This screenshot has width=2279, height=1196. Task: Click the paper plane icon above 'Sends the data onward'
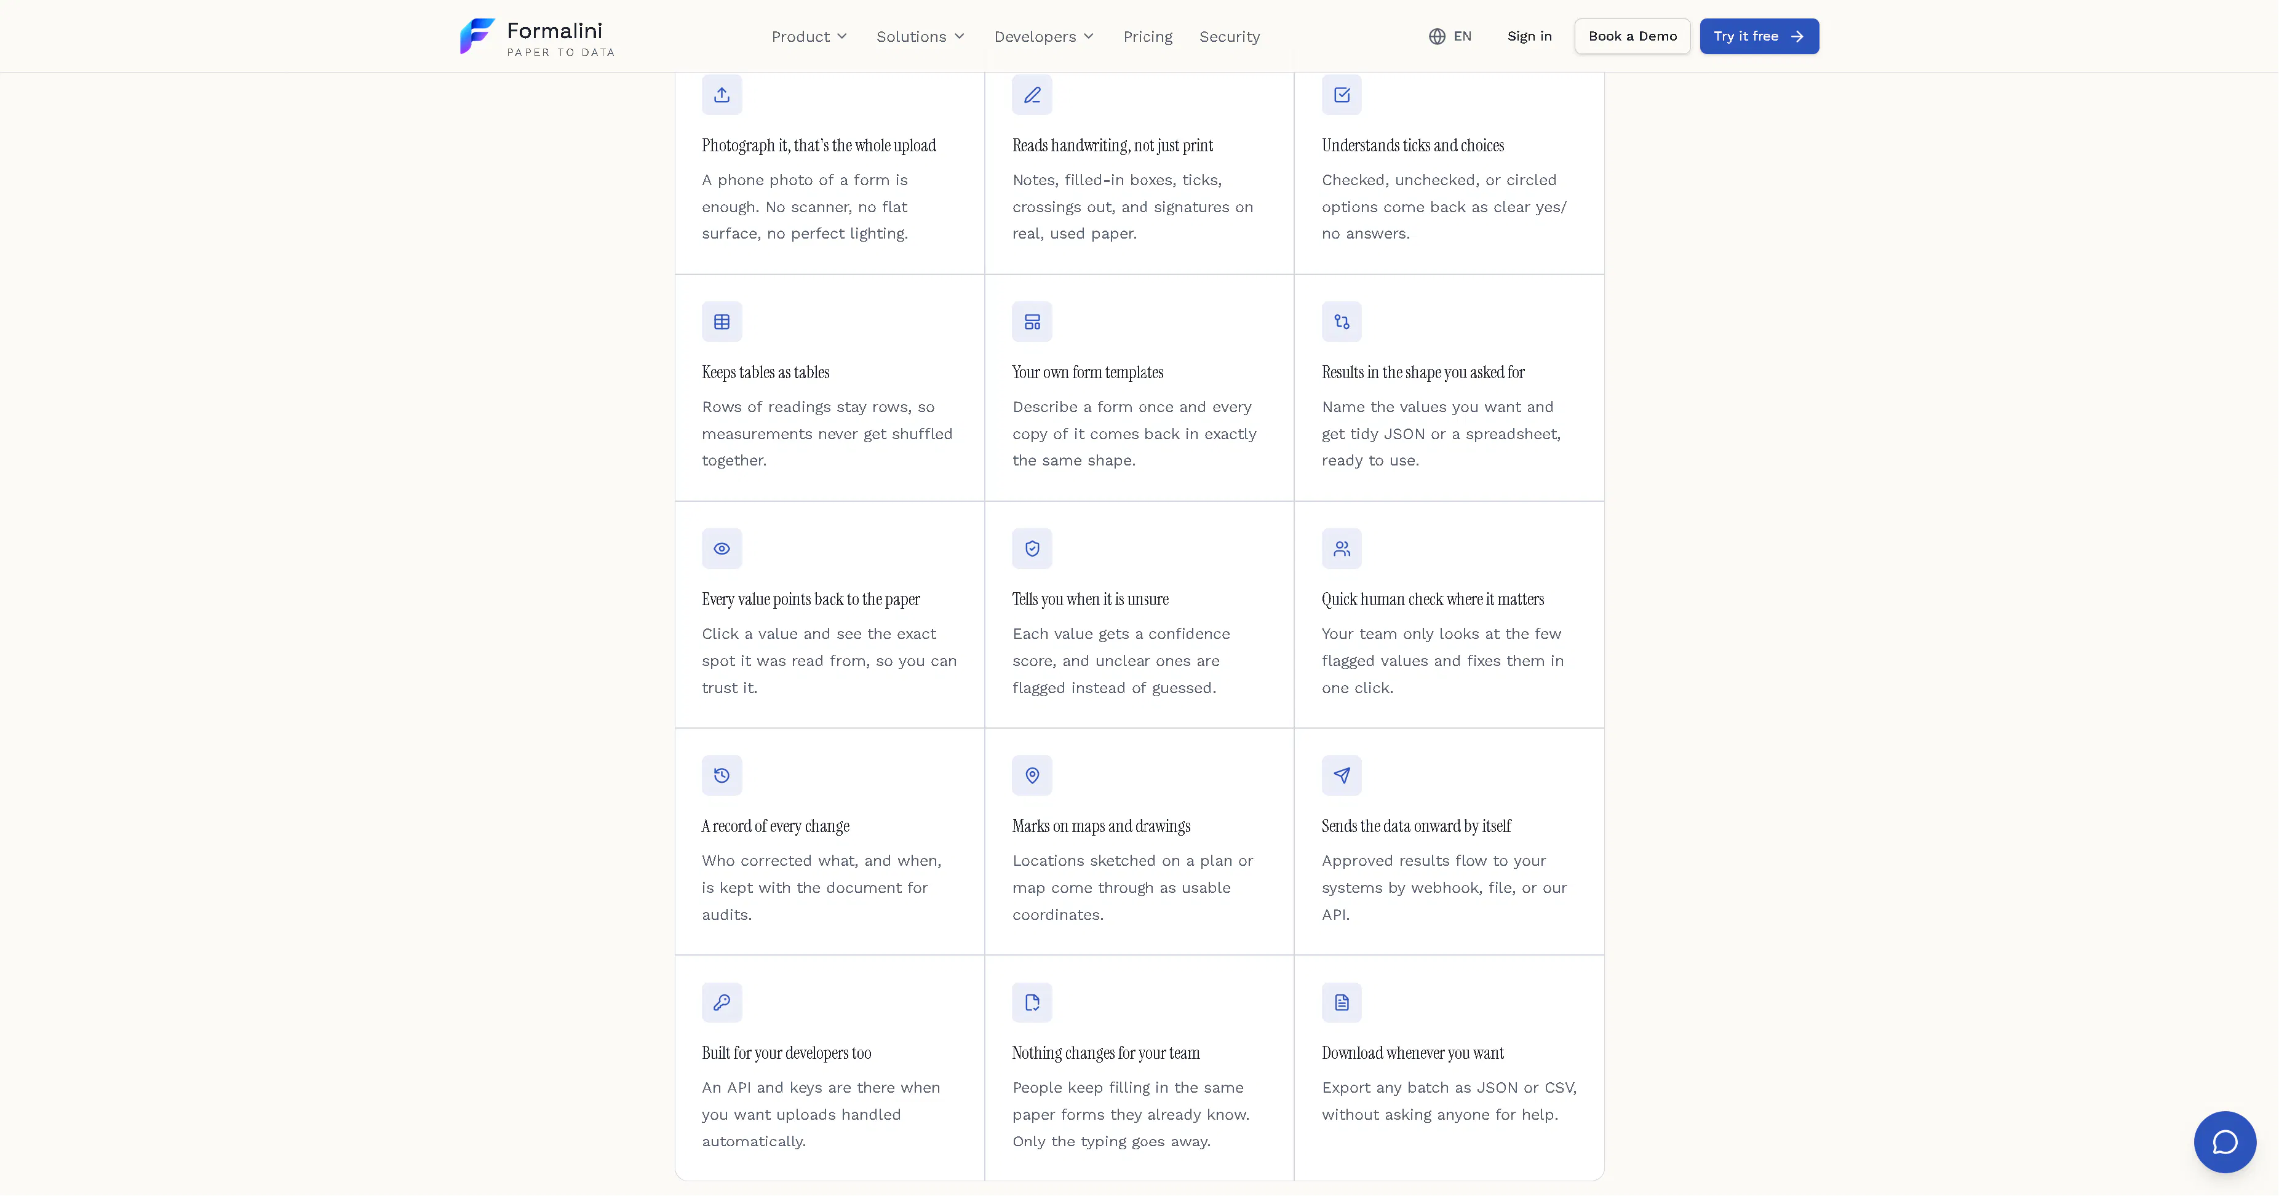[x=1341, y=776]
